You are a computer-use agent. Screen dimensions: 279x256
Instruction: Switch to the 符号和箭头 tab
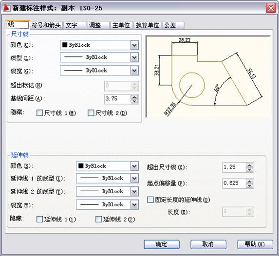click(46, 25)
